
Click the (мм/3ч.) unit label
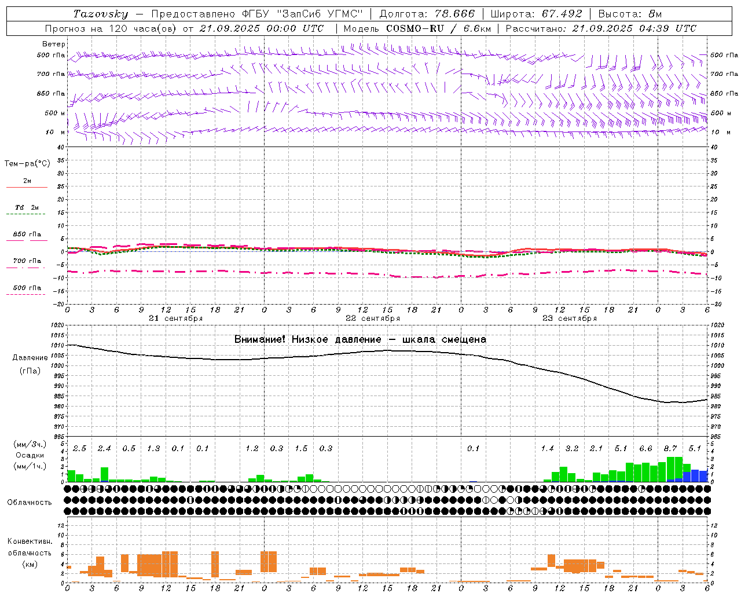(x=29, y=444)
